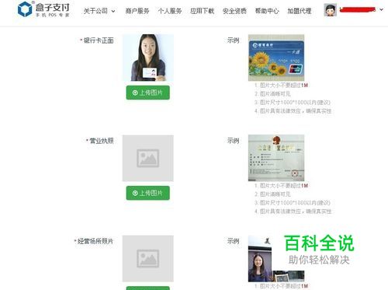388x290 pixels.
Task: Select the 经营场所照片 label text
Action: (x=95, y=241)
